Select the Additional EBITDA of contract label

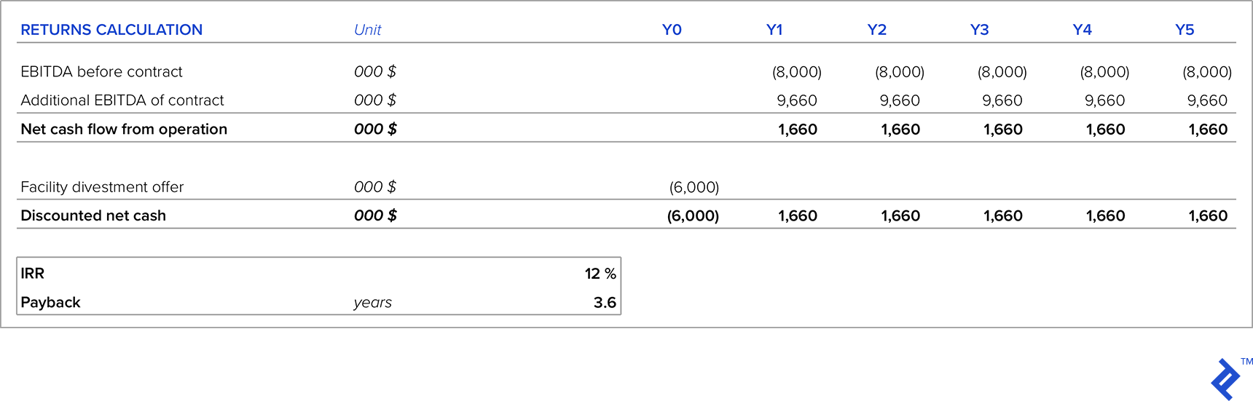122,100
